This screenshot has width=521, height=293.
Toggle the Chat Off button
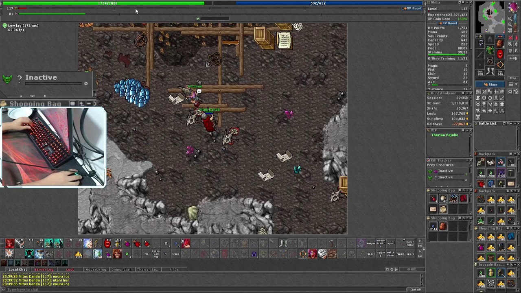[416, 289]
